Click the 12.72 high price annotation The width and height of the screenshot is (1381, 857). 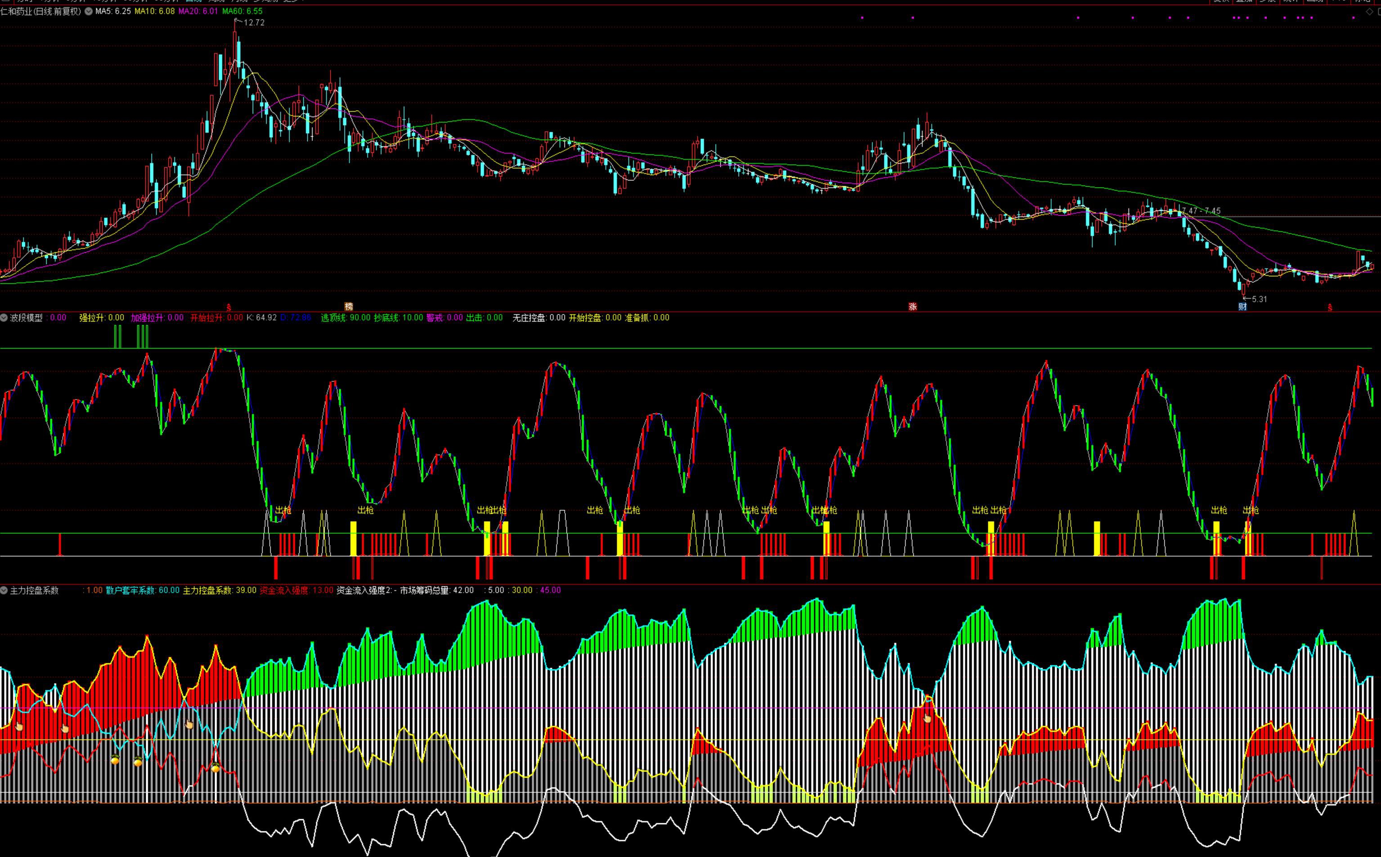(254, 22)
